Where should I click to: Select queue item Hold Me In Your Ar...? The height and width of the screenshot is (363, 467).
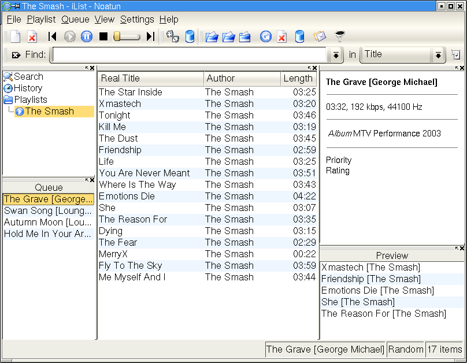click(x=49, y=234)
